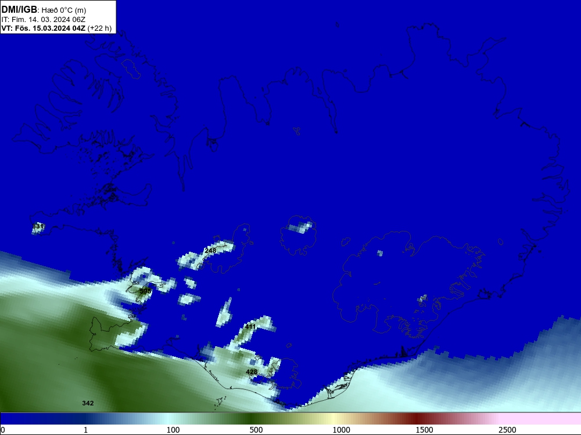Screen dimensions: 581x435
Task: Click the map value label 595
Action: 145,292
